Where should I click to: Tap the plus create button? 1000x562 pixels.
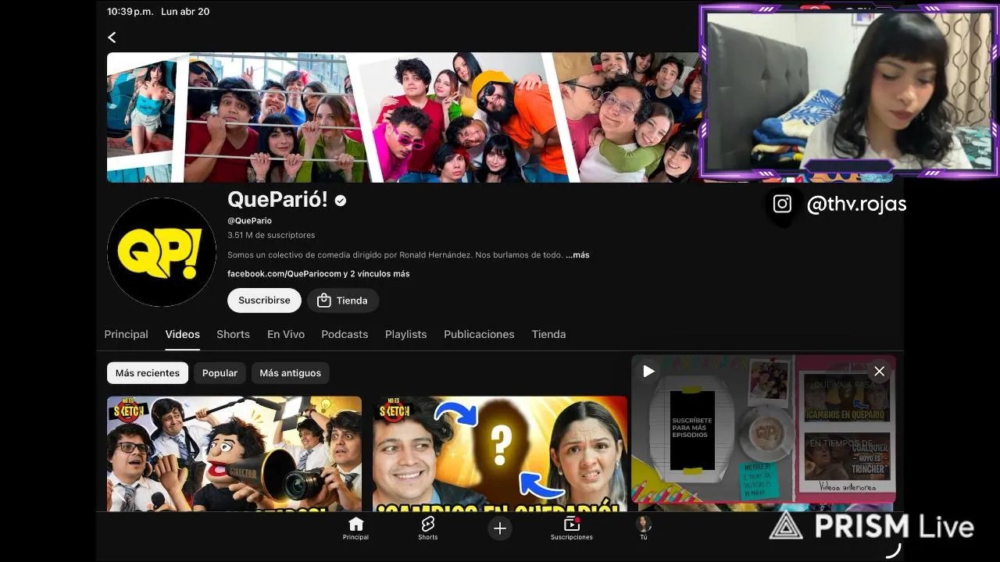pos(500,528)
